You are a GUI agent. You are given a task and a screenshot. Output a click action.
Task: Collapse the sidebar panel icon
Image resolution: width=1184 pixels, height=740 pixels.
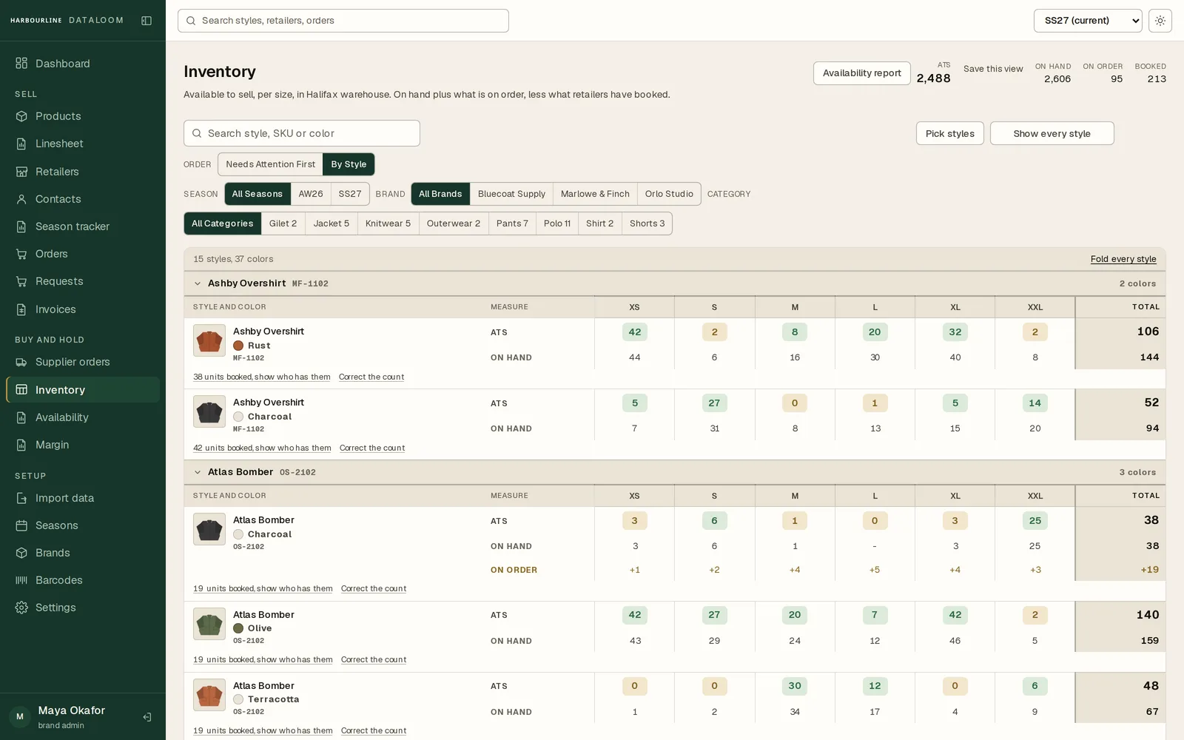(147, 21)
